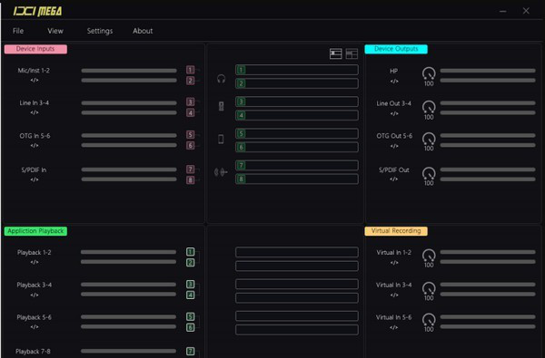The image size is (545, 358).
Task: Expand the </> link under OTG Out 5-6
Action: tap(394, 146)
